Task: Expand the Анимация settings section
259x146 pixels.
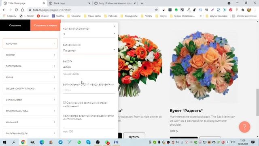Action: [30, 122]
